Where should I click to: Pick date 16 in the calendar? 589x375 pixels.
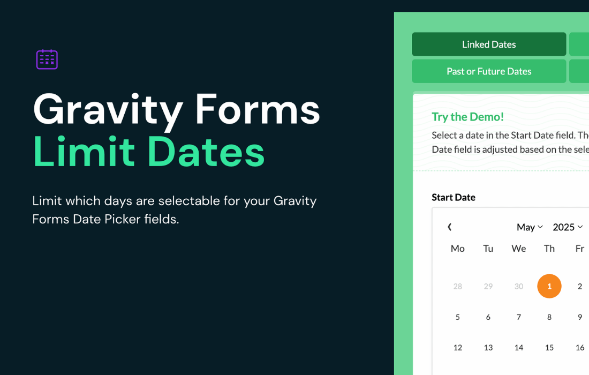(579, 348)
